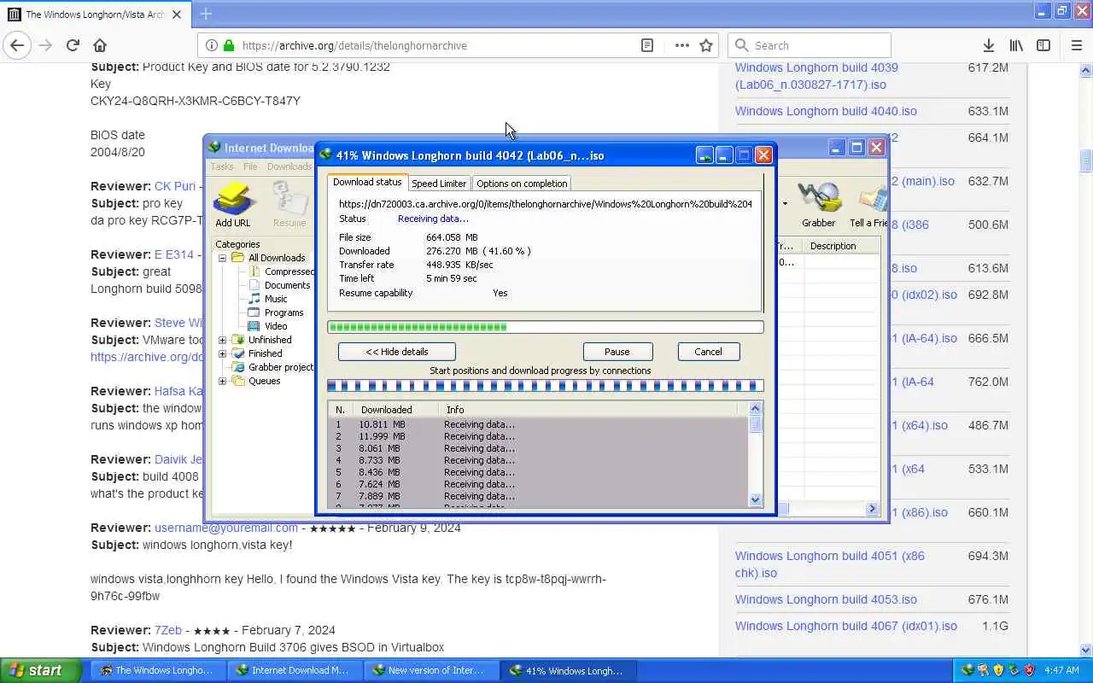Switch to Internet Download Manager taskbar button

click(x=293, y=670)
